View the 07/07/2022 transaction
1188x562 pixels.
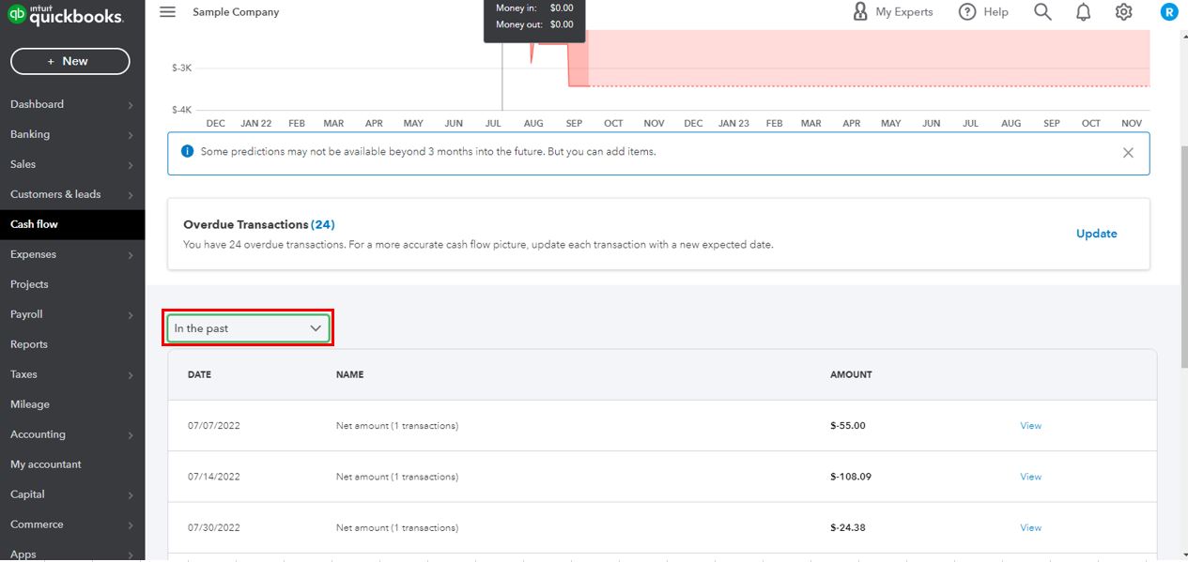[1030, 426]
